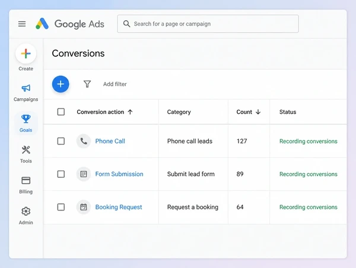This screenshot has height=268, width=356.
Task: Open the Phone Call conversion link
Action: 110,141
